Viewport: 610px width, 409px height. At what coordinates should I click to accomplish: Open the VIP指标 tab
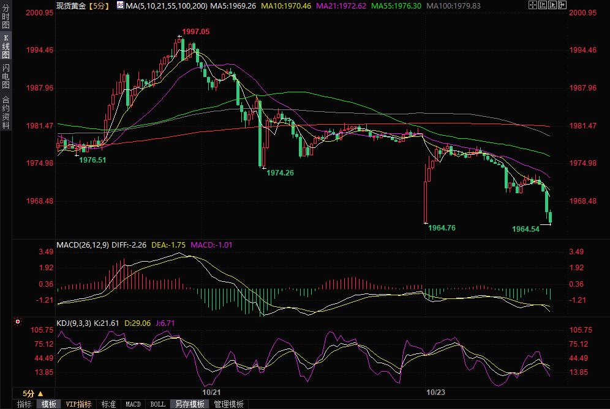click(78, 404)
